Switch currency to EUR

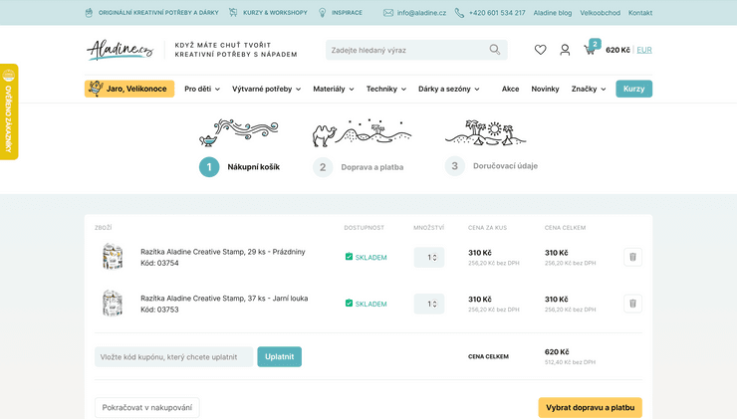644,50
